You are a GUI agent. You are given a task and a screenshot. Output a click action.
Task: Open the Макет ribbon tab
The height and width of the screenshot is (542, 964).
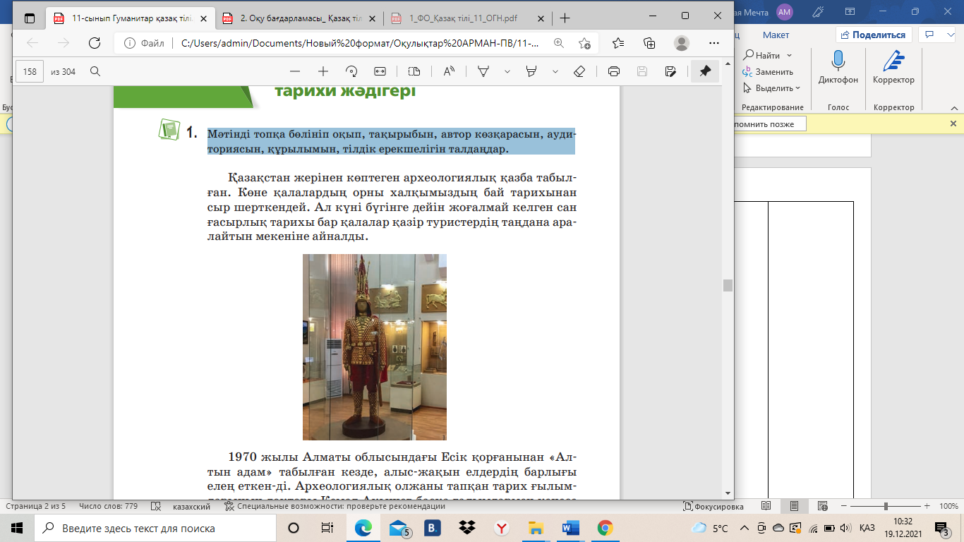[776, 35]
